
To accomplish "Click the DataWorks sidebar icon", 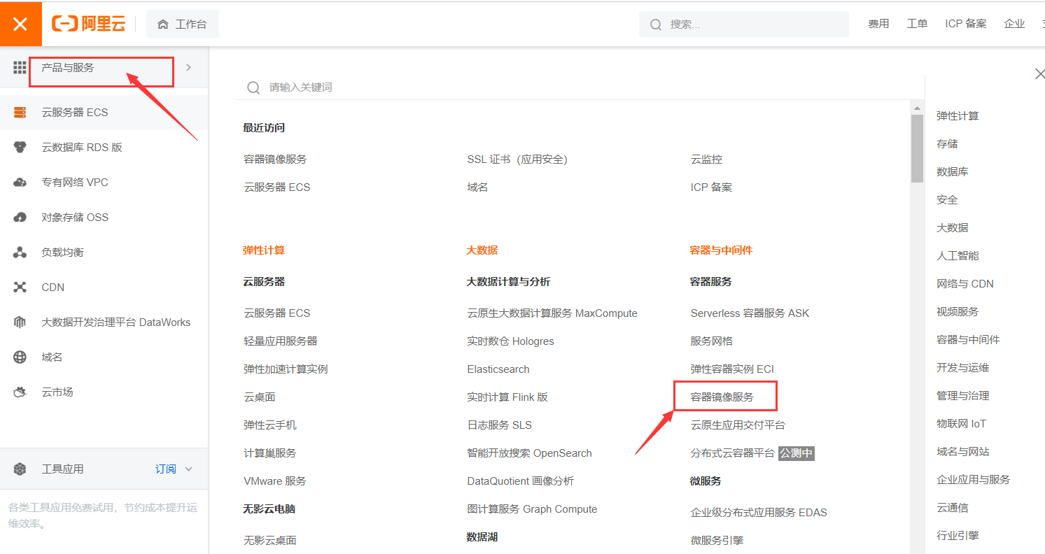I will pos(20,322).
